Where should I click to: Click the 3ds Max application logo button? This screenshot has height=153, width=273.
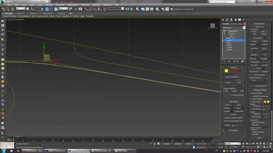click(3, 2)
